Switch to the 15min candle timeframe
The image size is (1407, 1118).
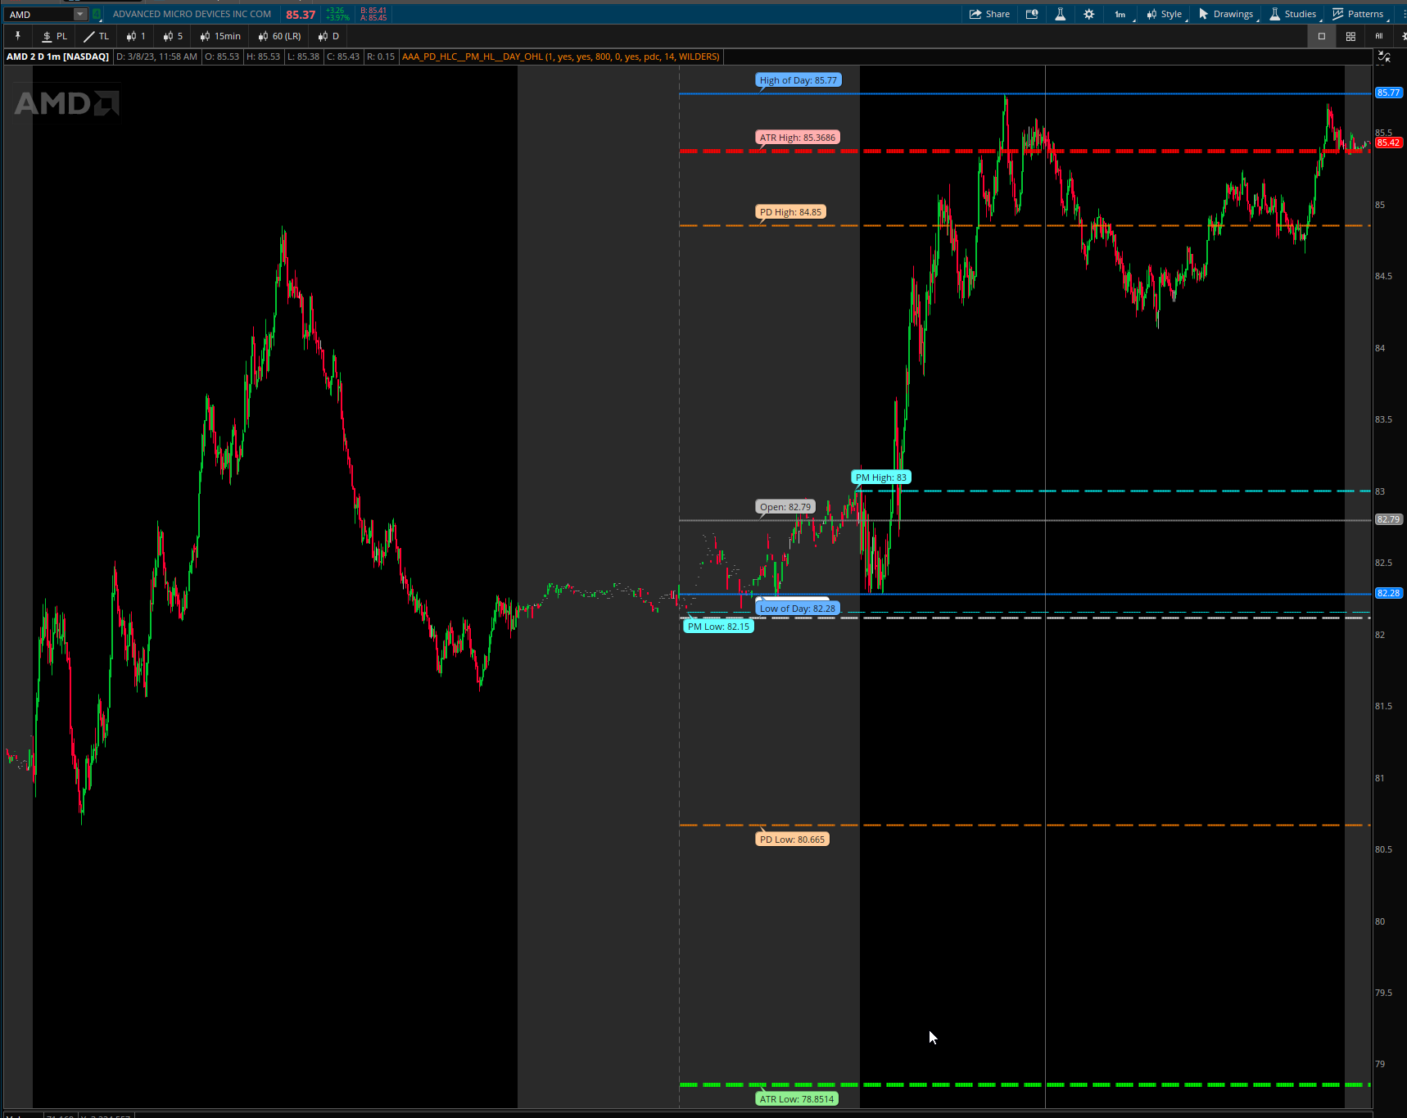tap(220, 36)
